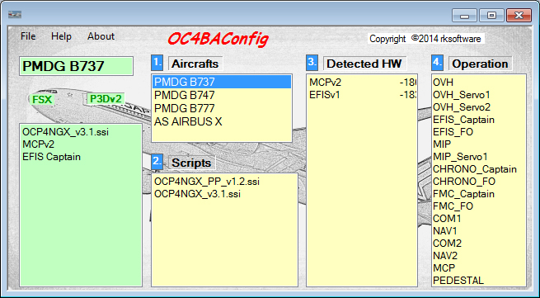The height and width of the screenshot is (298, 540).
Task: Click the PMDG B737 selected aircraft field
Action: pos(76,66)
